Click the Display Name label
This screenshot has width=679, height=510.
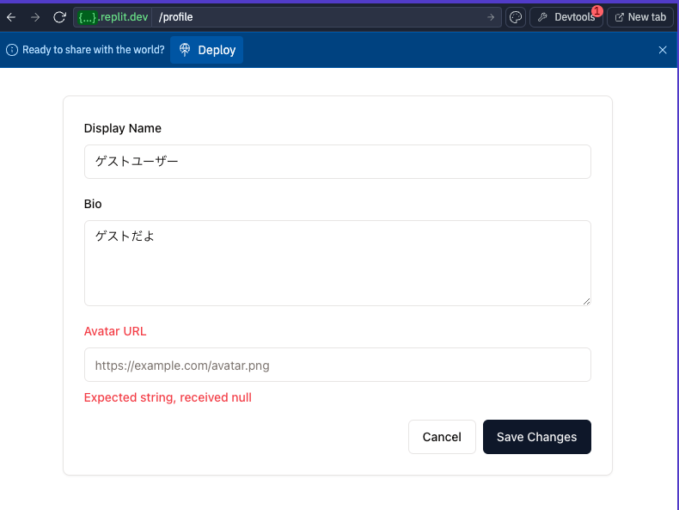(123, 128)
